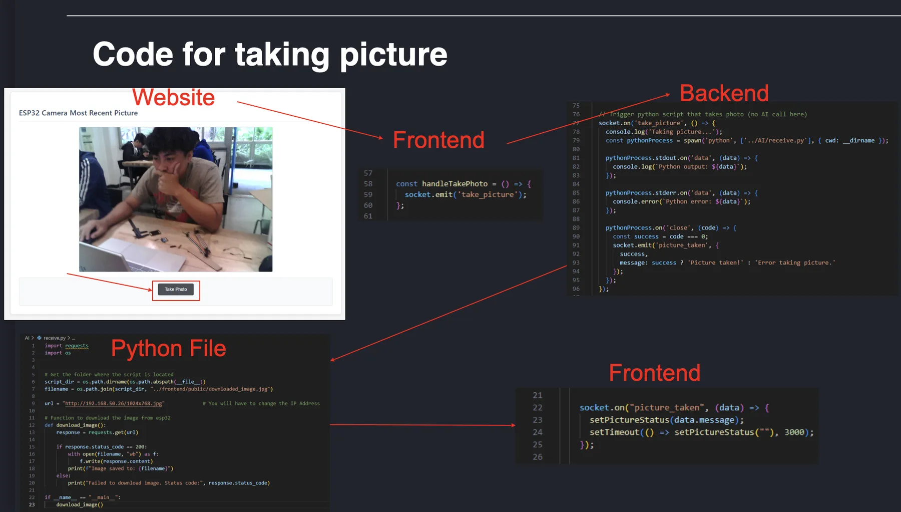Image resolution: width=901 pixels, height=512 pixels.
Task: Click the red 'Backend' label
Action: [724, 93]
